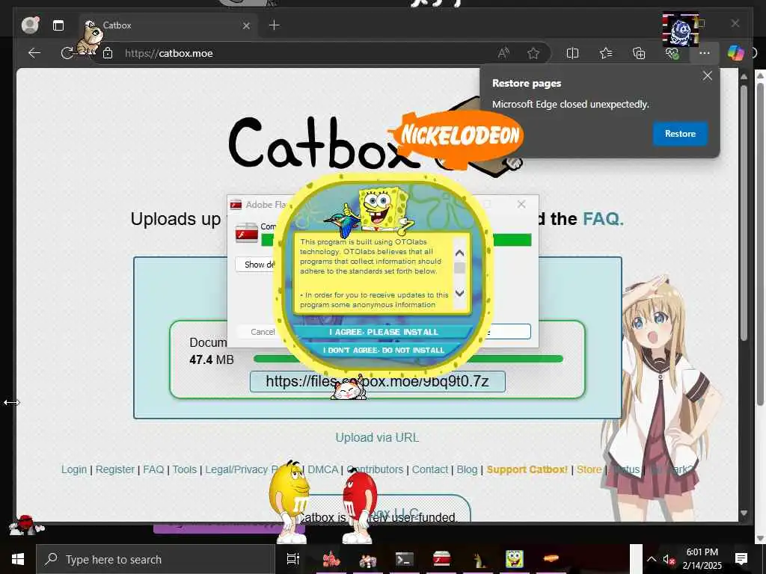Add this page to favorites with the star

point(533,53)
